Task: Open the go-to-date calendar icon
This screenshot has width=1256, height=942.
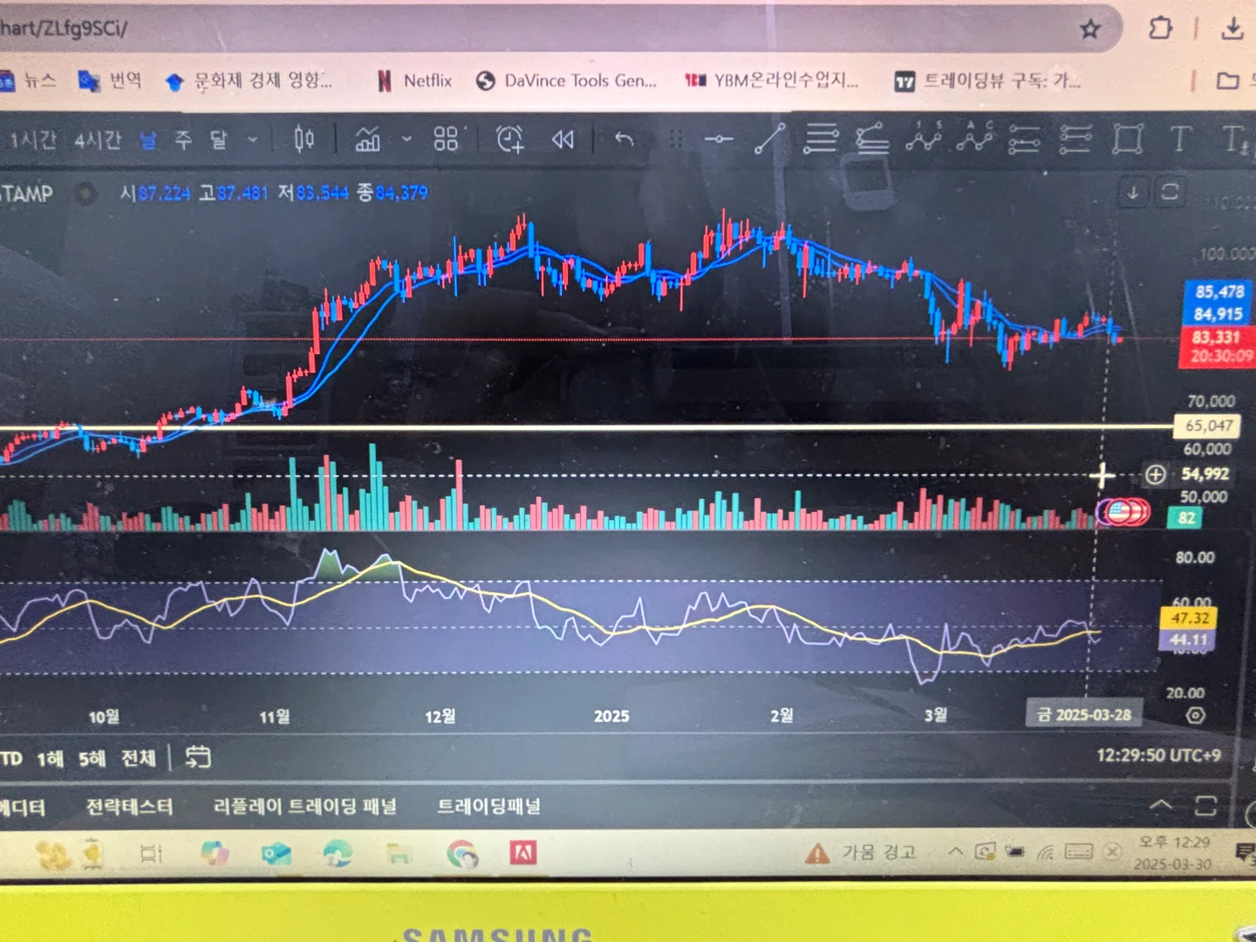Action: [198, 757]
